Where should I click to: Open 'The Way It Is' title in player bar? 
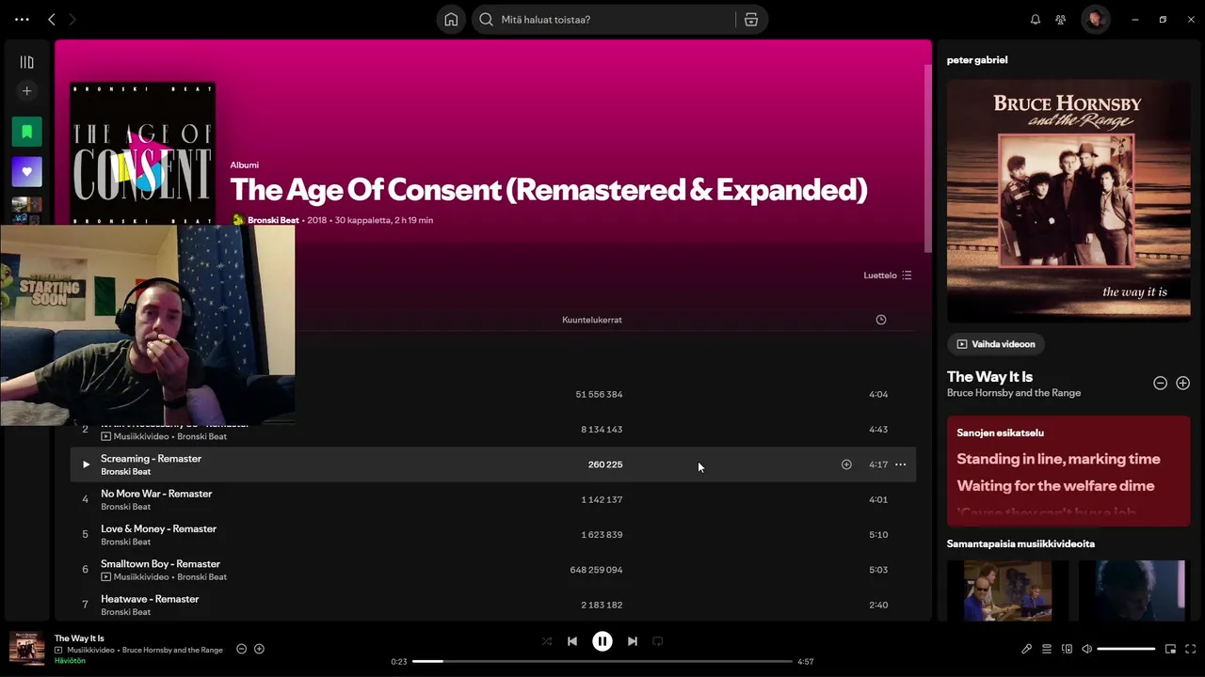(x=79, y=638)
